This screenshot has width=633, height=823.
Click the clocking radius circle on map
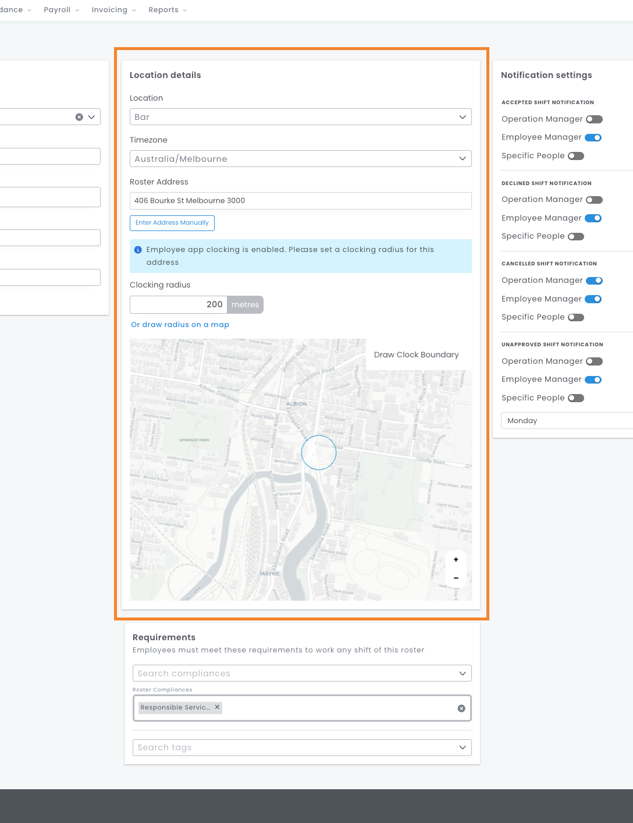[x=319, y=452]
